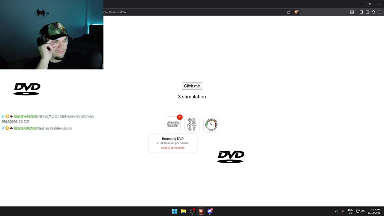
Task: Switch the ENG US input language
Action: coord(350,211)
